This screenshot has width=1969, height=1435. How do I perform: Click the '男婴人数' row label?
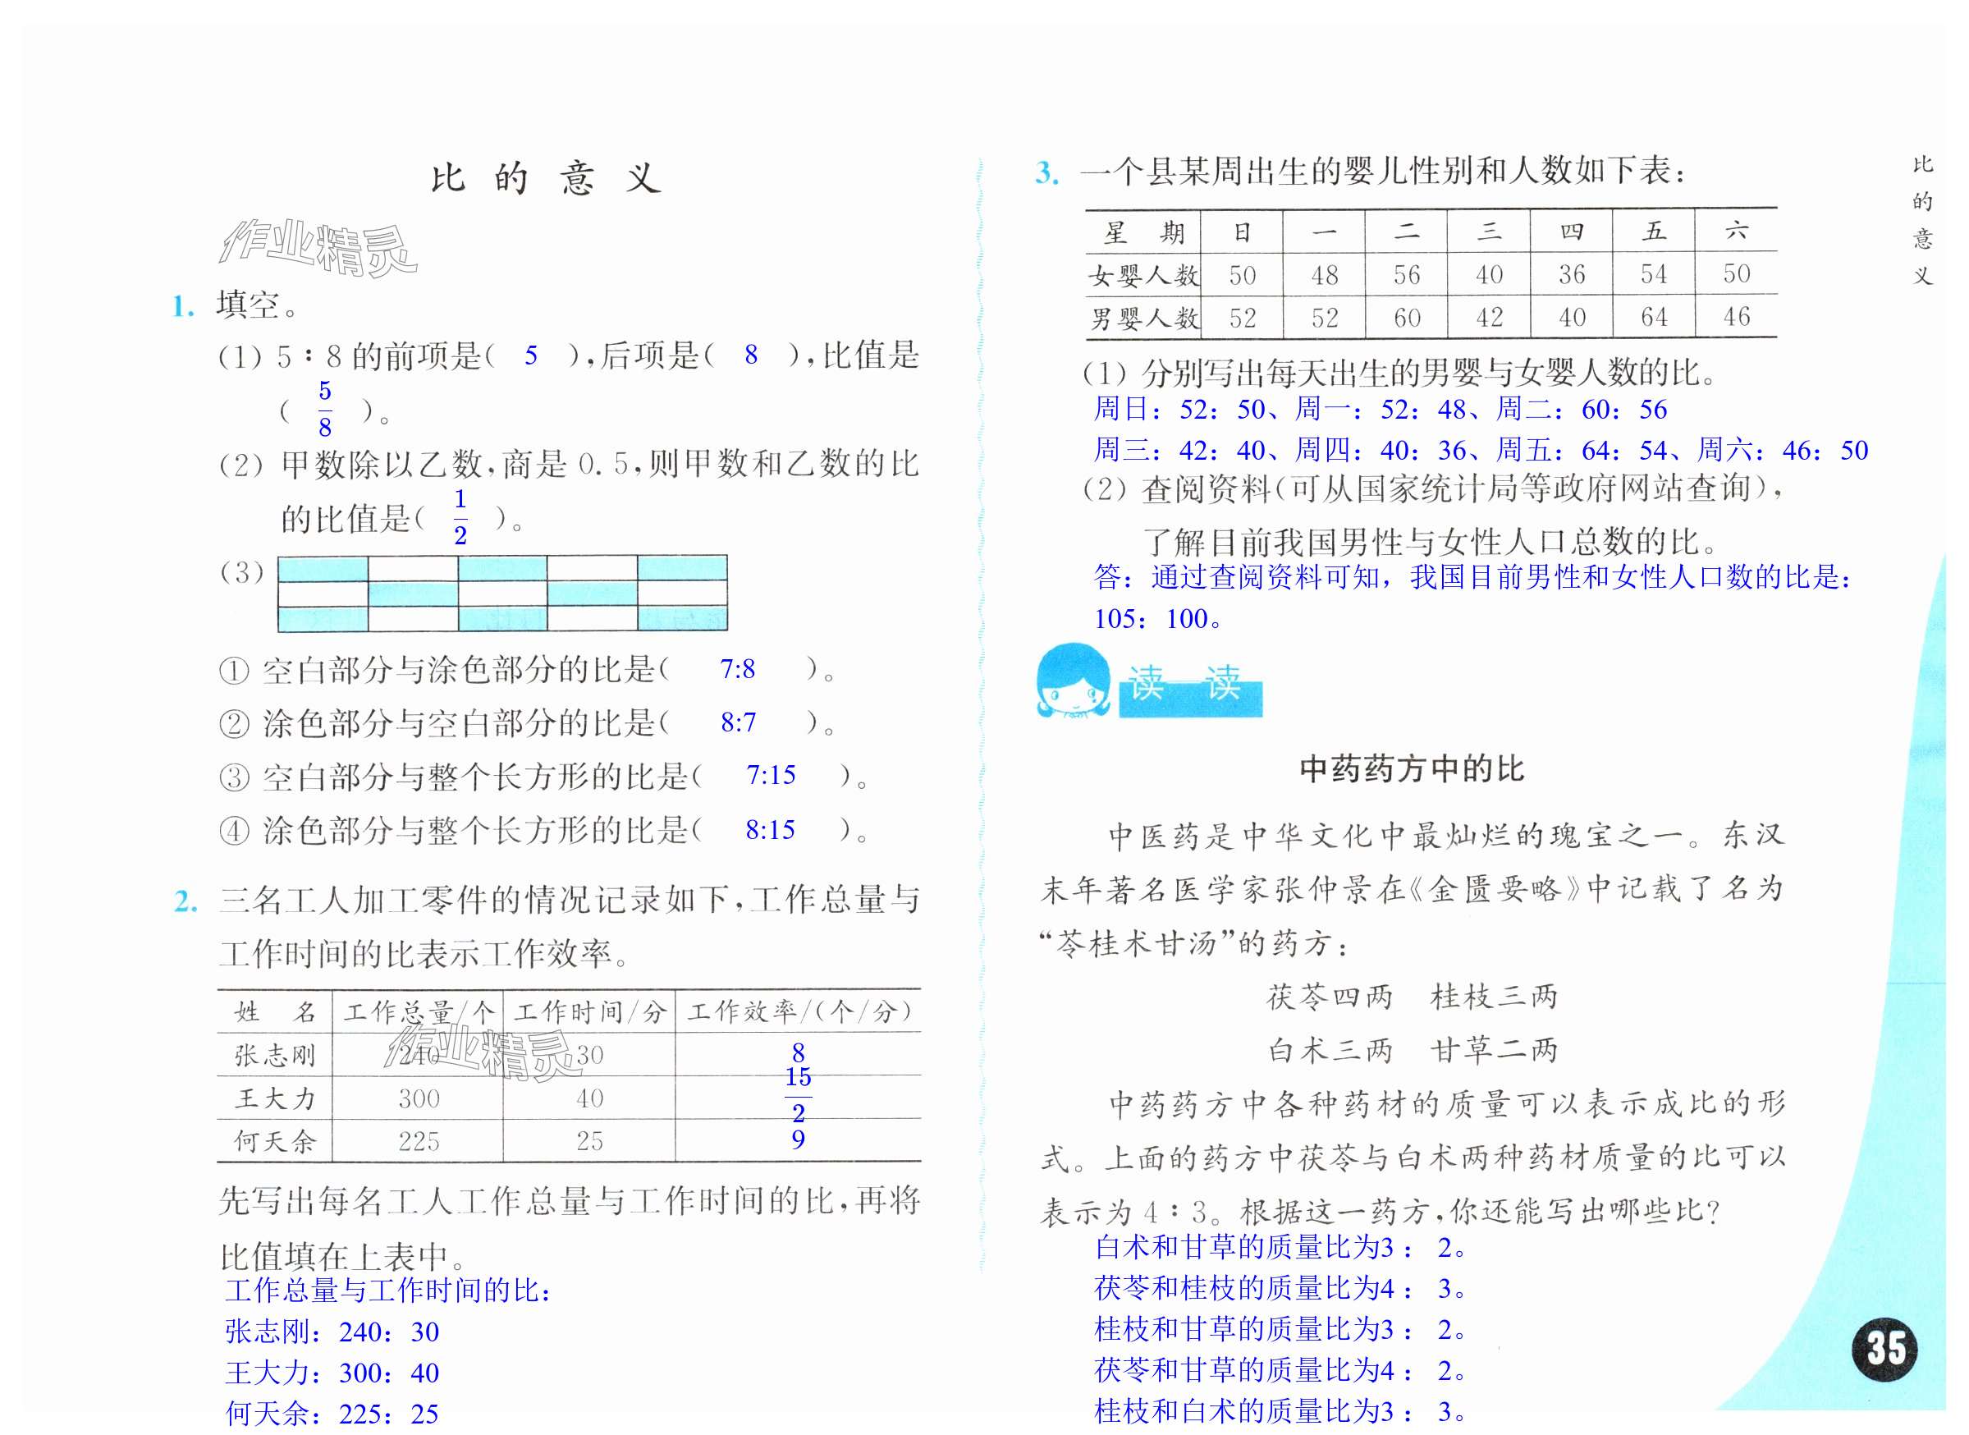[1144, 319]
